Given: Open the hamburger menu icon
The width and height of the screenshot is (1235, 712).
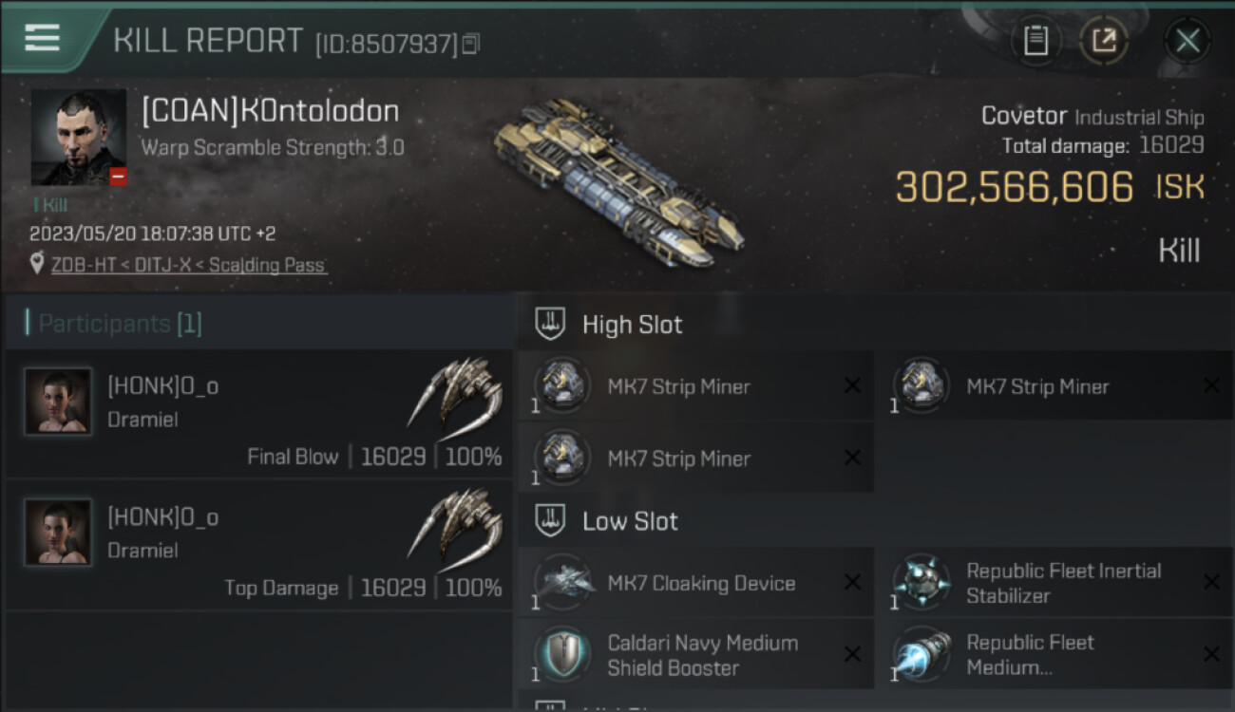Looking at the screenshot, I should [42, 38].
